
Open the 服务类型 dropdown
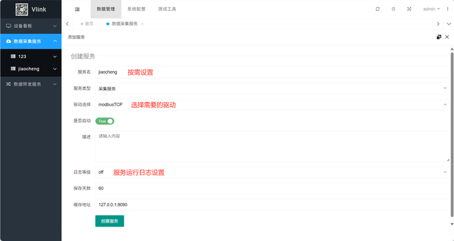pyautogui.click(x=272, y=89)
